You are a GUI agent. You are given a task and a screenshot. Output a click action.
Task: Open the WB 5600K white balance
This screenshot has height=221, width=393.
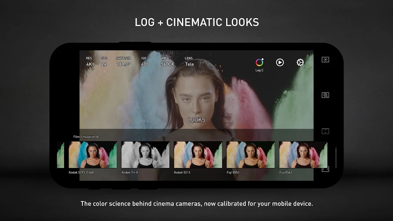click(167, 62)
